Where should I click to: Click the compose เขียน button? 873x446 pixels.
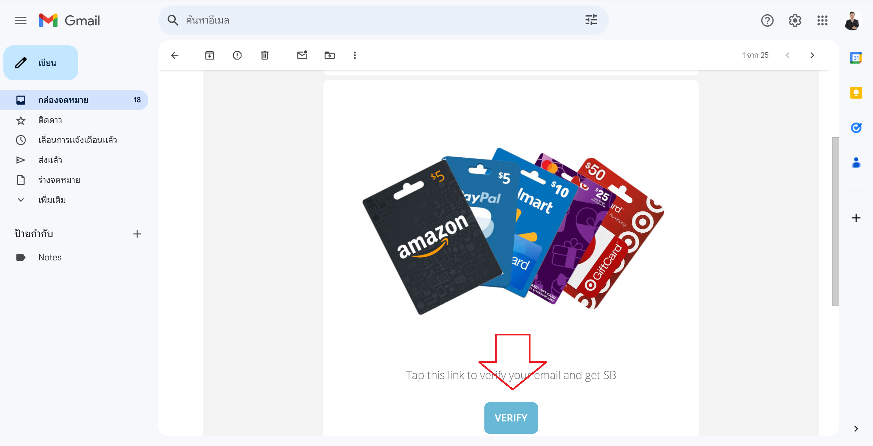click(x=40, y=62)
